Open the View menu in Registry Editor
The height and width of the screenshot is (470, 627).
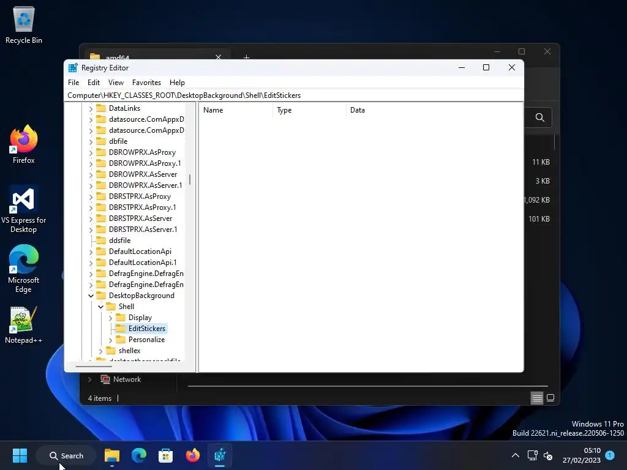click(116, 83)
